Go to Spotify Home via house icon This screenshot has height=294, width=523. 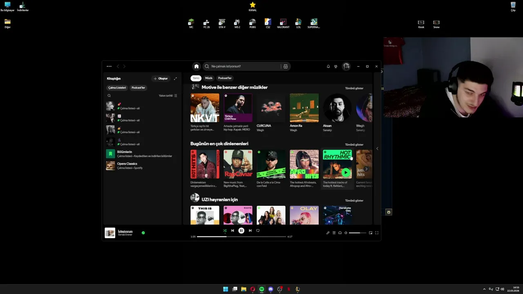(197, 66)
